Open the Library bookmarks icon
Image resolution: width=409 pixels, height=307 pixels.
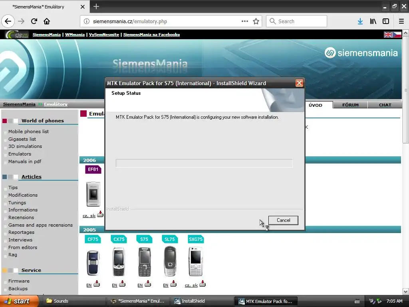373,21
